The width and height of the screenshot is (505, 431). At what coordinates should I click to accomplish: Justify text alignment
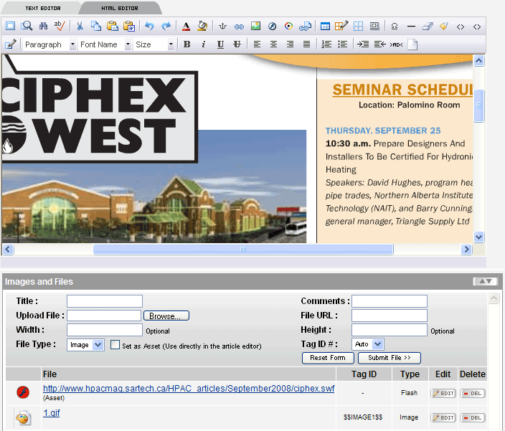tap(306, 44)
